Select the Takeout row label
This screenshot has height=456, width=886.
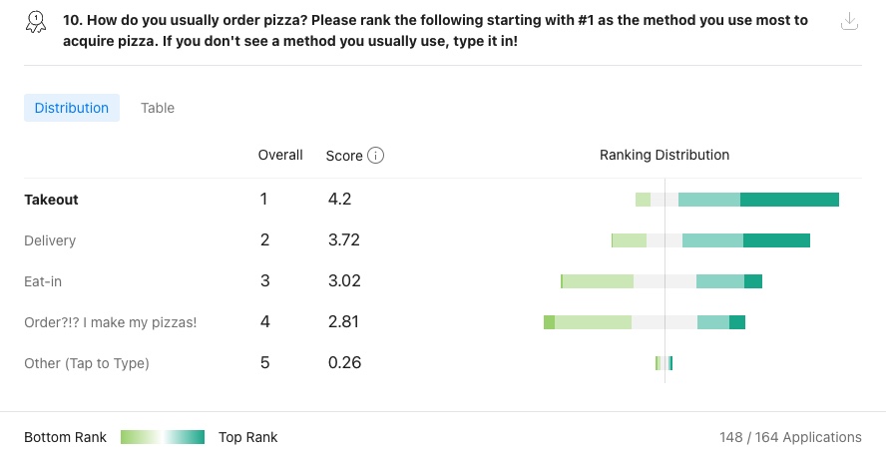click(52, 200)
